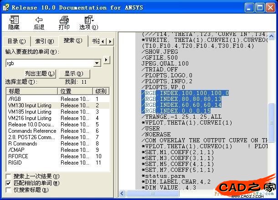This screenshot has height=200, width=278.
Task: Select R Commands topic
Action: coord(58,144)
